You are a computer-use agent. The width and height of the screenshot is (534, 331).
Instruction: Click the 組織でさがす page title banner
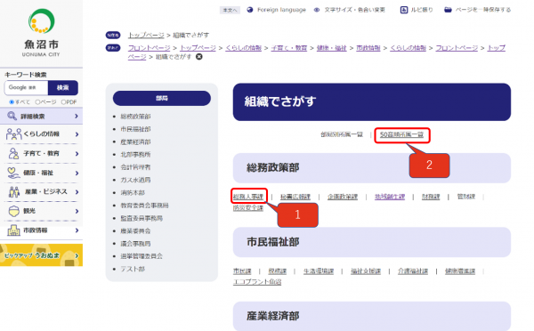tap(372, 101)
